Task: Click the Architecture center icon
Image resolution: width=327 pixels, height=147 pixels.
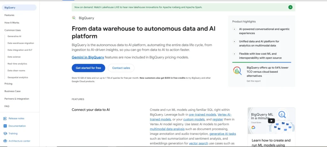Action: [x=5, y=141]
